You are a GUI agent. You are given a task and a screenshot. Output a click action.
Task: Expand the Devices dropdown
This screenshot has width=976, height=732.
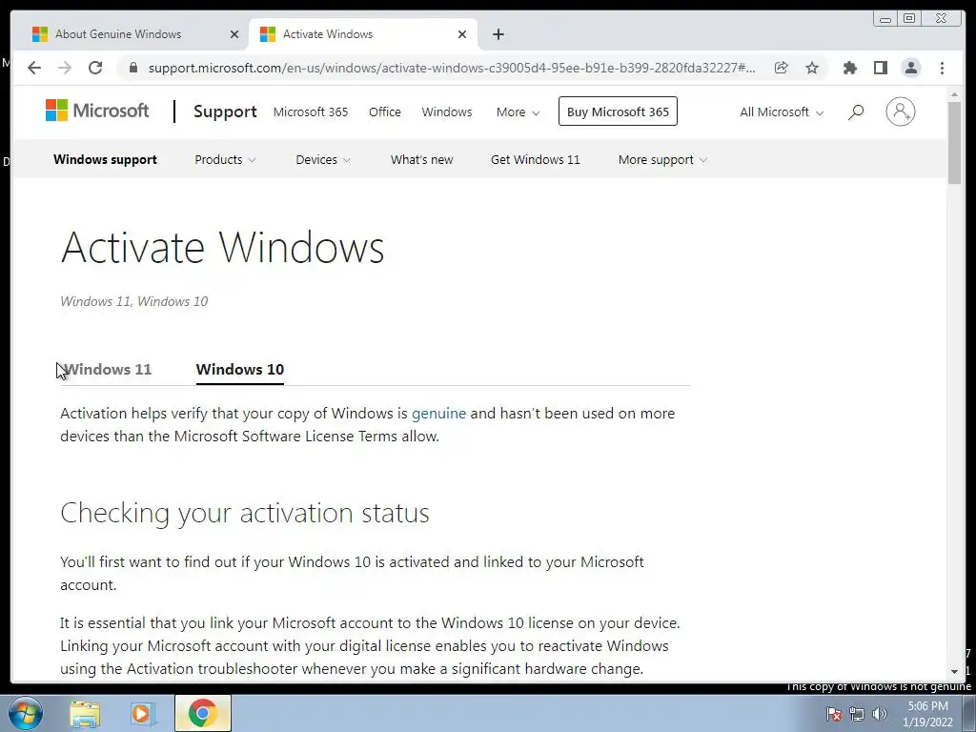pos(323,159)
